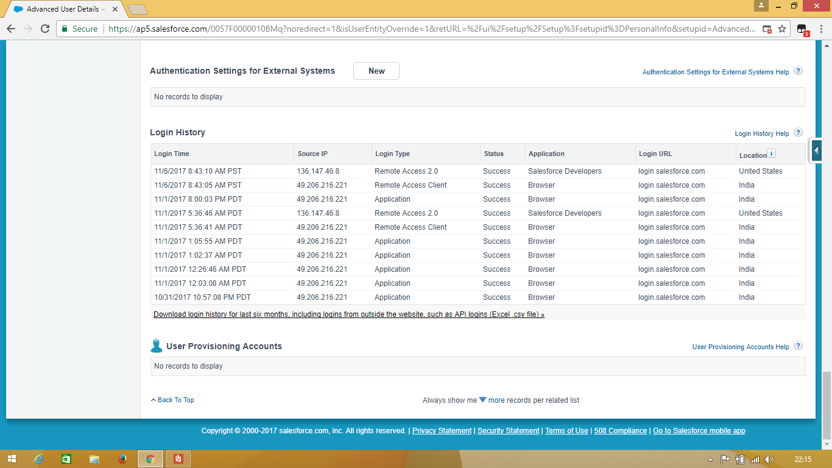The height and width of the screenshot is (468, 832).
Task: Click the Authentication Settings help question mark icon
Action: click(798, 71)
